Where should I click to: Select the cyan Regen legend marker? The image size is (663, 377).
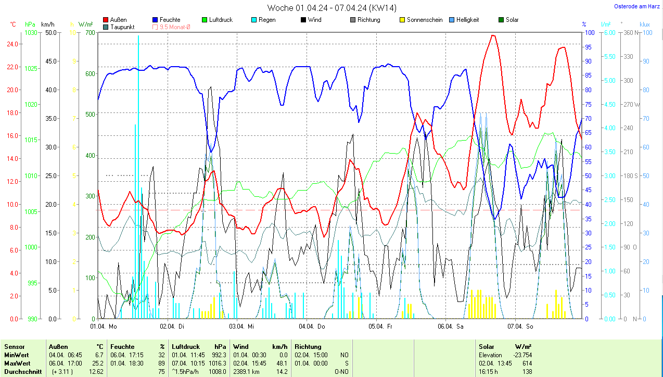(254, 20)
